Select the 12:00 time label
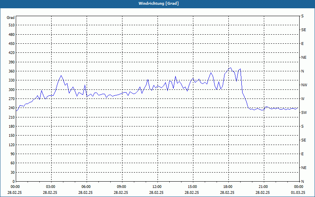This screenshot has height=197, width=315. coord(157,187)
